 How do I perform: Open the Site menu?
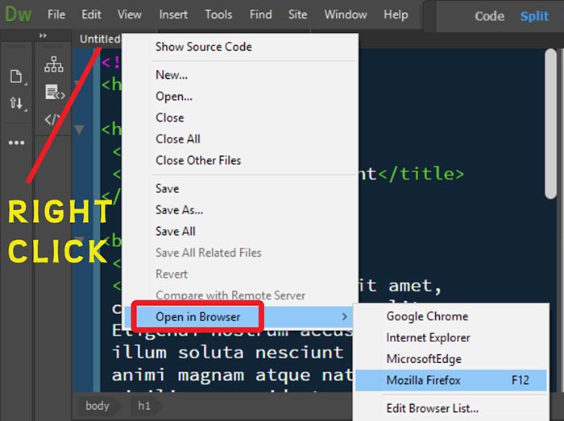coord(297,14)
